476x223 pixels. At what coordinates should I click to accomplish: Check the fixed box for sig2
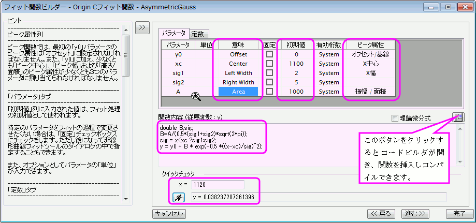click(269, 82)
